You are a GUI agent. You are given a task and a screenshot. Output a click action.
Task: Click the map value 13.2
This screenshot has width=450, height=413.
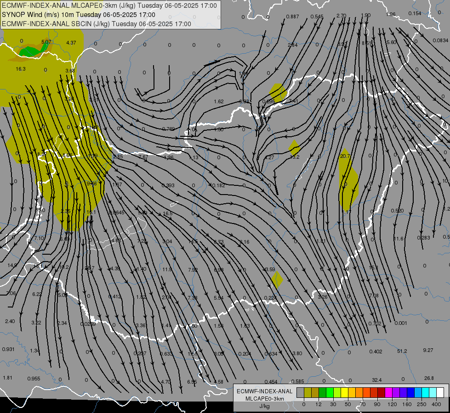[x=295, y=157]
